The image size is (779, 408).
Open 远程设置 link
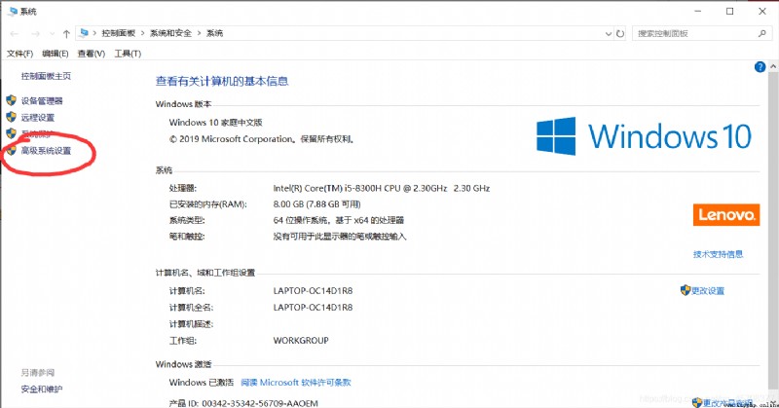click(38, 117)
